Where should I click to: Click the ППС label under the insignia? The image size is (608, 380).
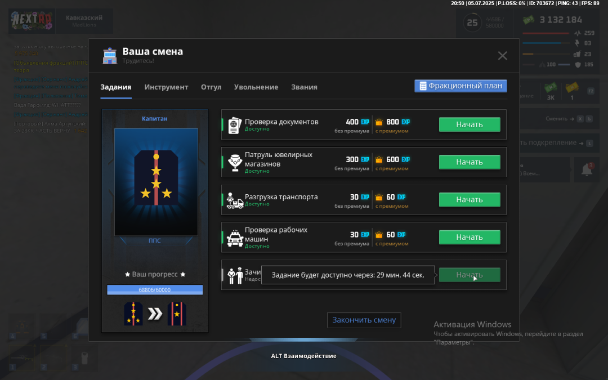pos(155,240)
